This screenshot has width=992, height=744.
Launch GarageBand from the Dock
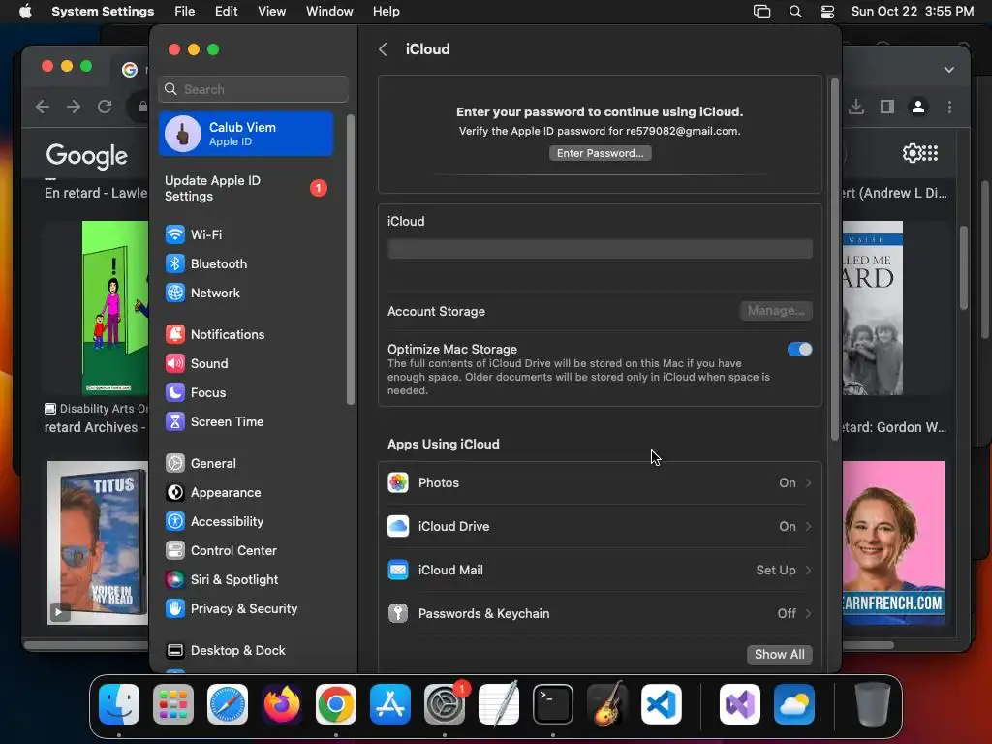[x=607, y=704]
